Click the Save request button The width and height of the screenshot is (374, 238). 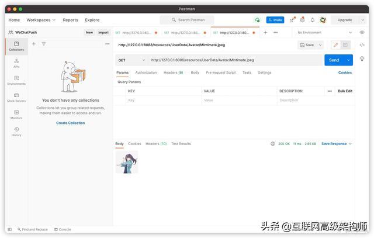pos(307,45)
